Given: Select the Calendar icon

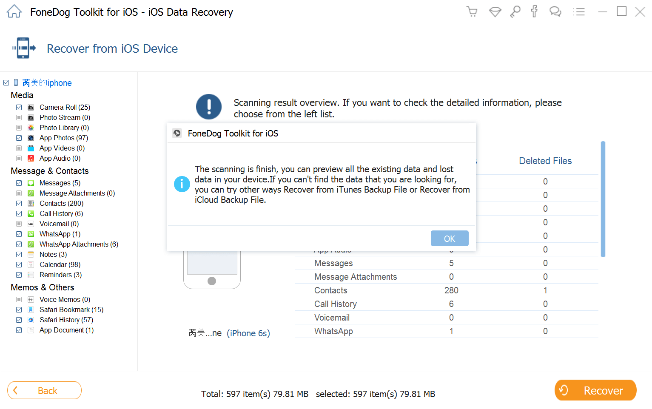Looking at the screenshot, I should point(31,265).
